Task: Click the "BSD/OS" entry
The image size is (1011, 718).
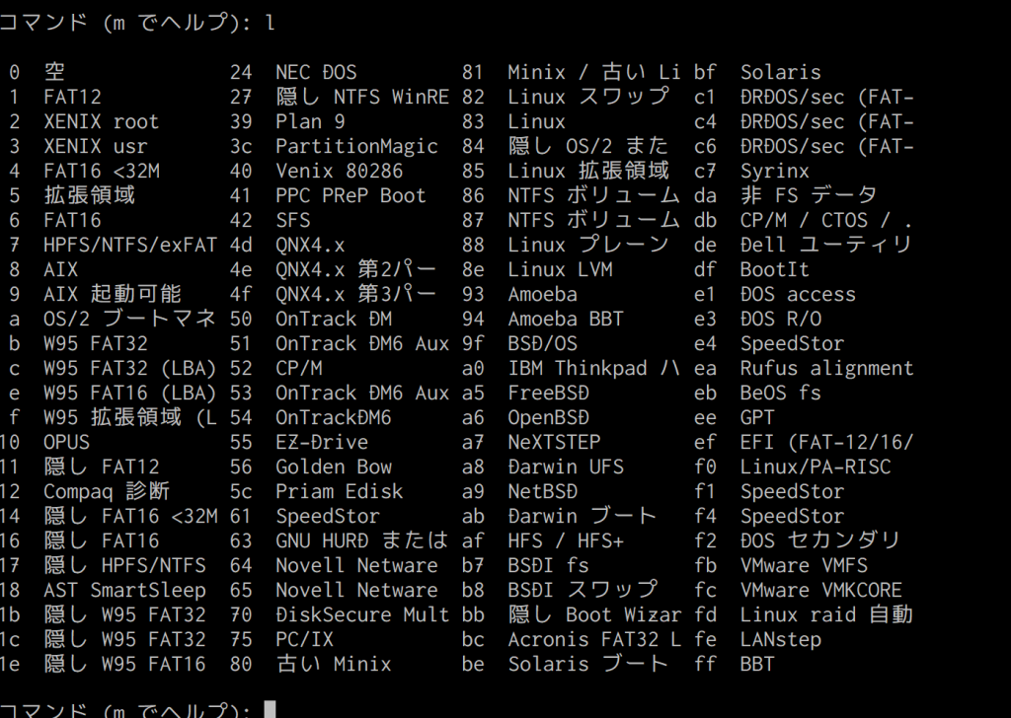Action: (542, 343)
